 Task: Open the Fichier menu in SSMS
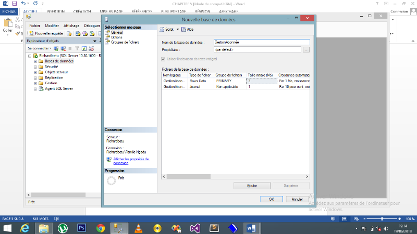[35, 25]
